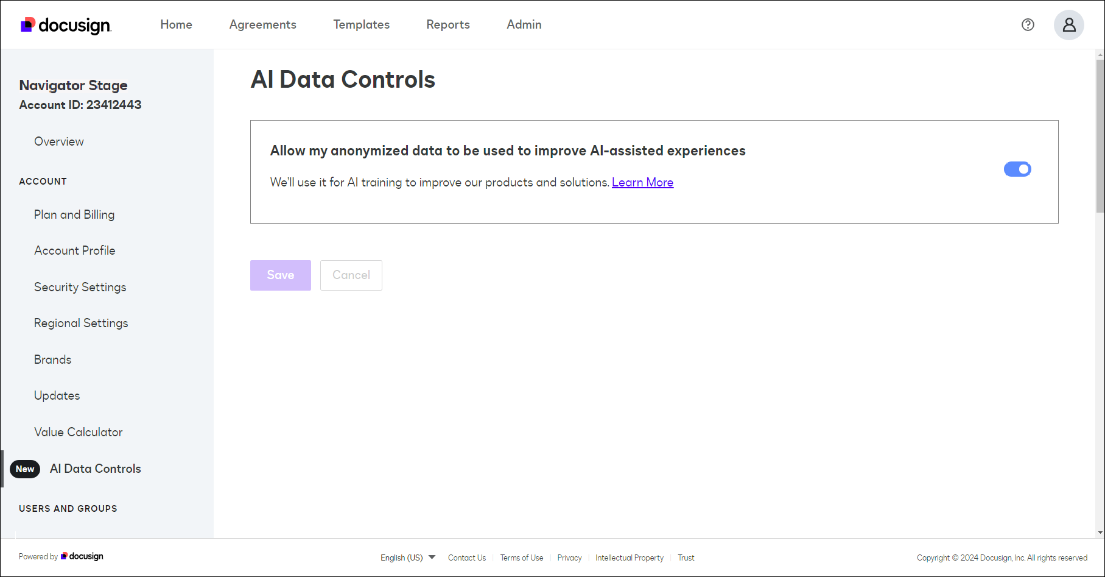Open the Value Calculator page
This screenshot has width=1105, height=577.
click(78, 431)
